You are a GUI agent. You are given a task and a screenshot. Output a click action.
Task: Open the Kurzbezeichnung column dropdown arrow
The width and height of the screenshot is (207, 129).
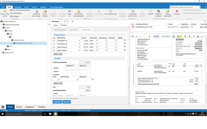click(167, 24)
